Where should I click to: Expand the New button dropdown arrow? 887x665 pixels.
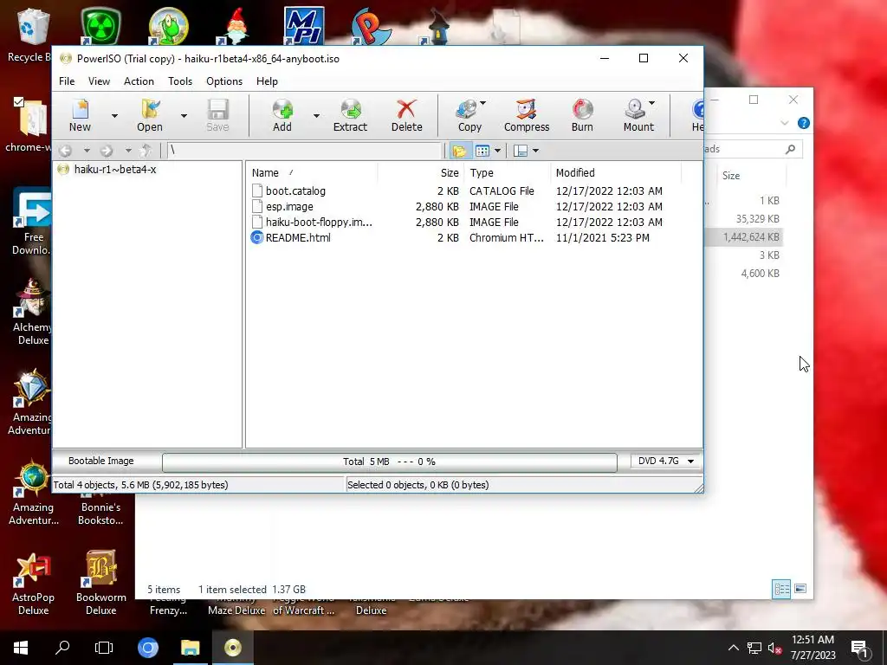tap(114, 115)
